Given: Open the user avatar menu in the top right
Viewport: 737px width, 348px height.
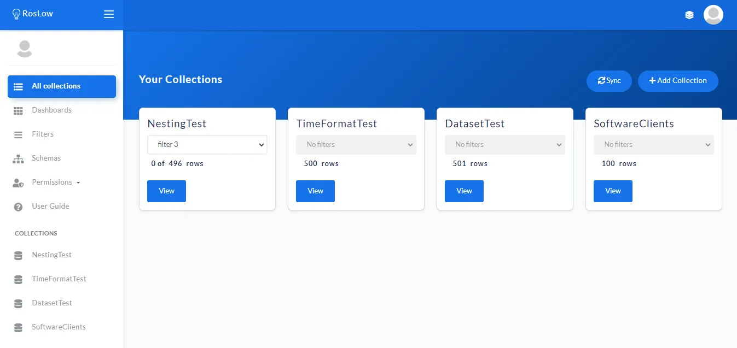Looking at the screenshot, I should point(713,15).
